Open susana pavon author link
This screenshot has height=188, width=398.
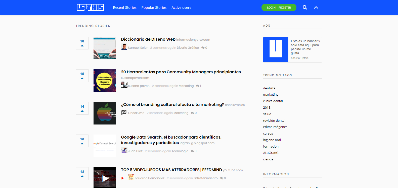click(139, 86)
